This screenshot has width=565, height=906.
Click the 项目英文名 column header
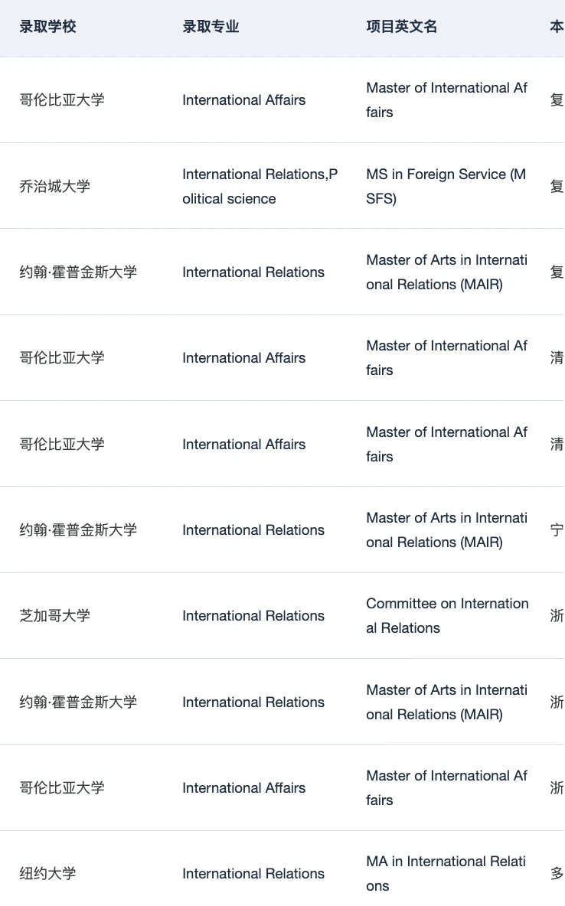(401, 27)
